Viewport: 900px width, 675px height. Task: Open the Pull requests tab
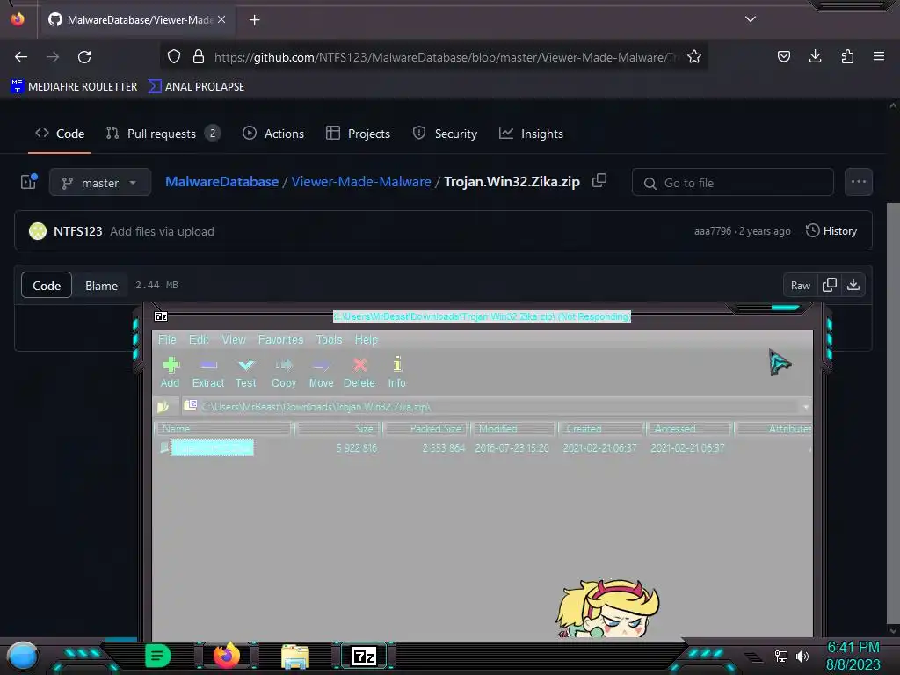(x=163, y=134)
